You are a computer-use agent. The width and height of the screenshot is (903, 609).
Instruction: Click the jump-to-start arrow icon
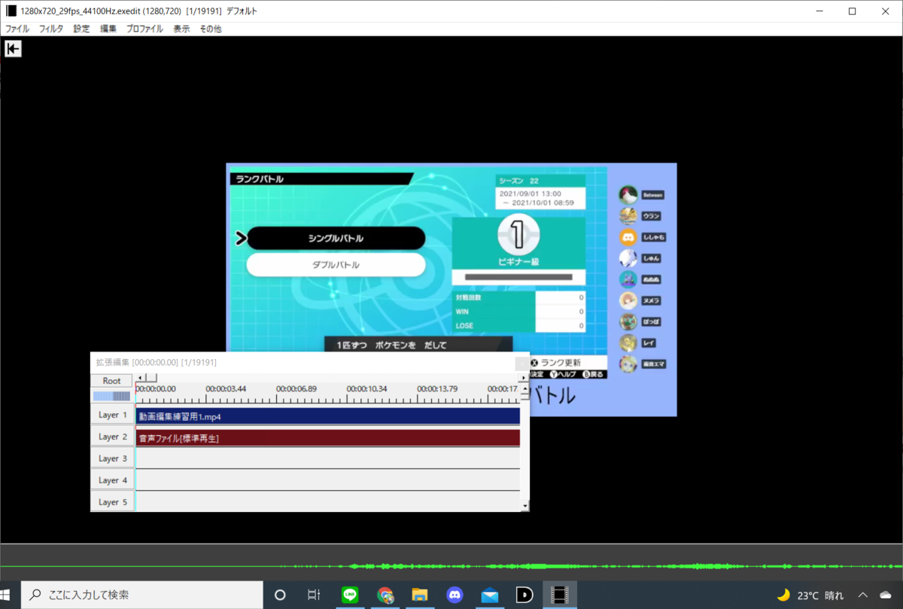[x=13, y=49]
